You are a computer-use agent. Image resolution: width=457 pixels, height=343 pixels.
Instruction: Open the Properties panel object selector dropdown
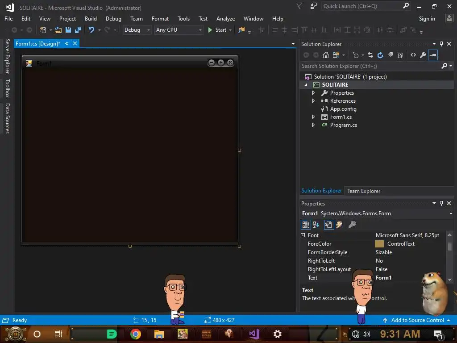(451, 213)
